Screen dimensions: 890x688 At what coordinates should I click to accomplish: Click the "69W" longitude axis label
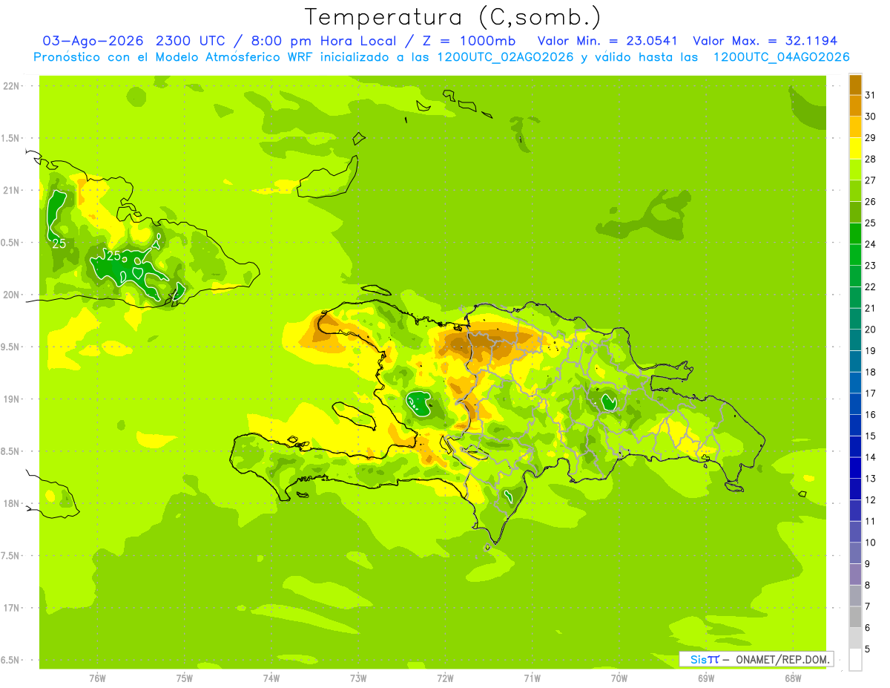706,678
